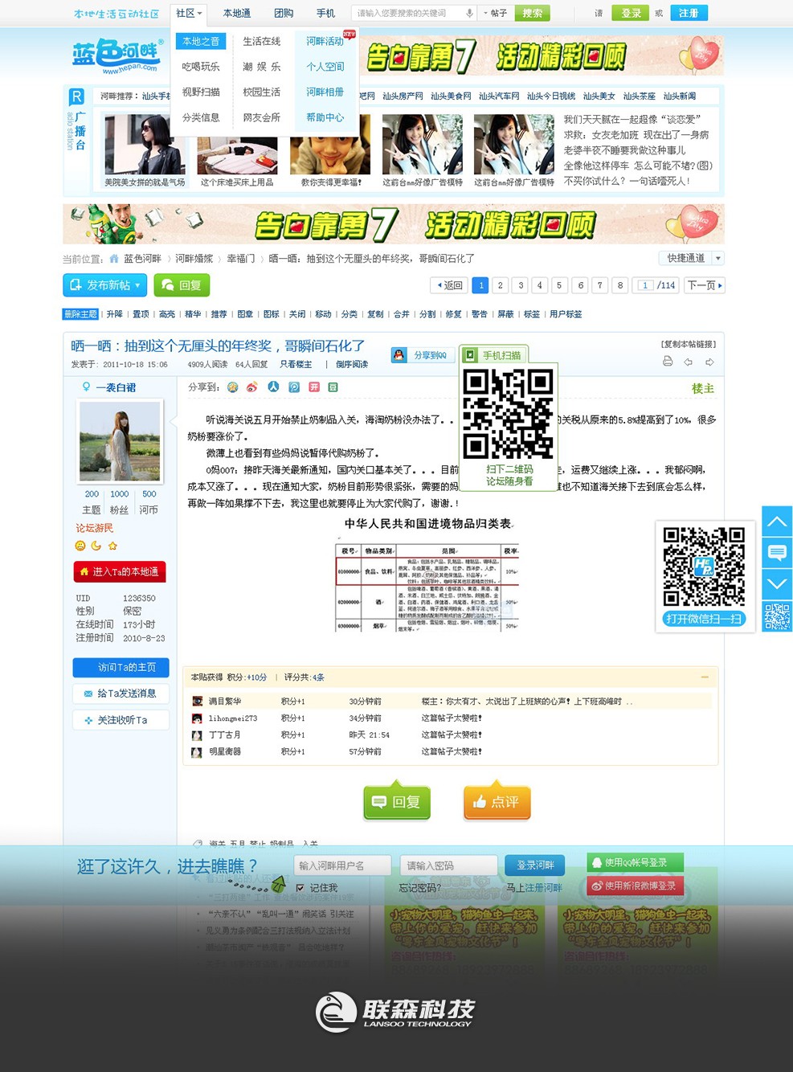Click the page number input box
793x1072 pixels.
(x=644, y=285)
